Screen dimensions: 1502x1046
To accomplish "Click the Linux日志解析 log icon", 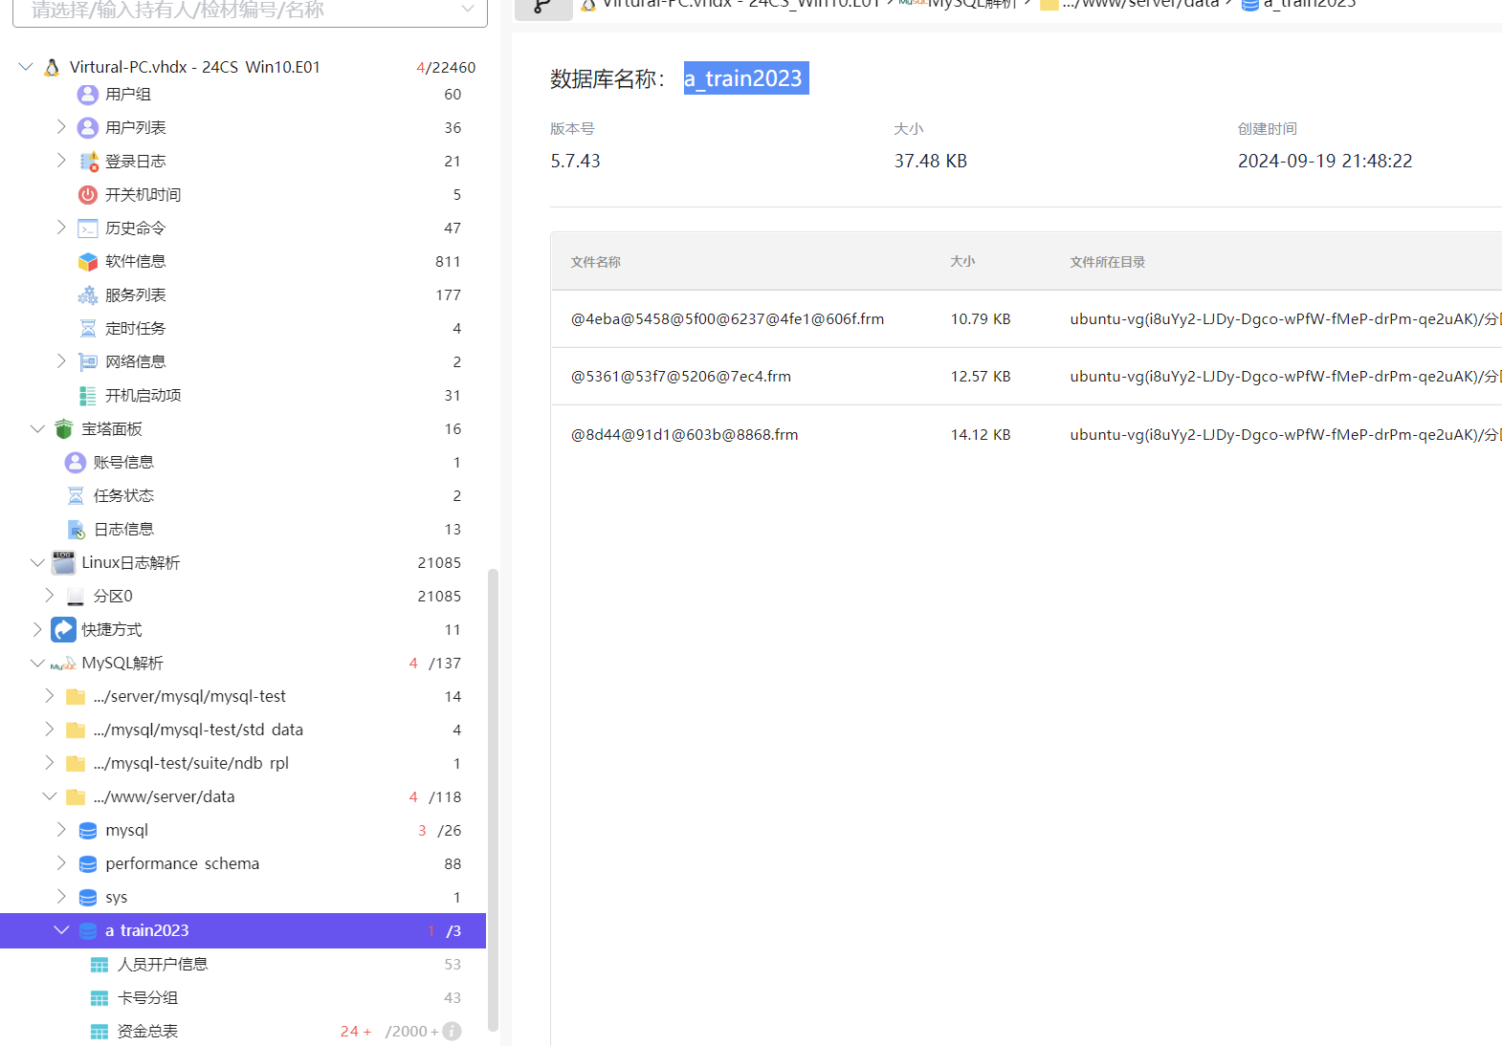I will pos(64,563).
